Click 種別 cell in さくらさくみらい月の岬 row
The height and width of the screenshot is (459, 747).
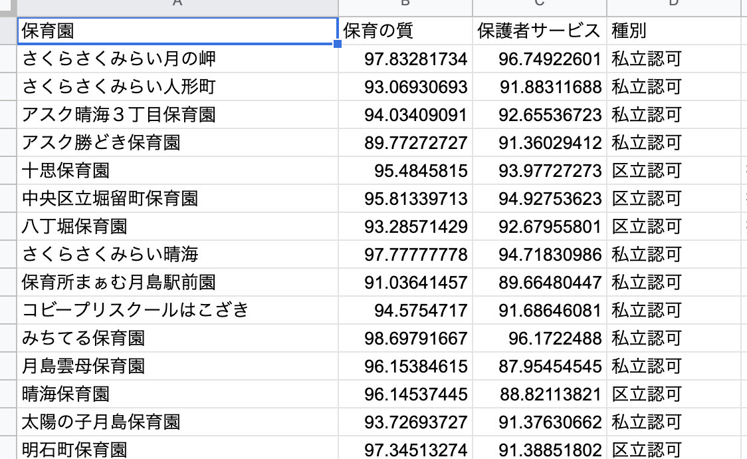674,59
